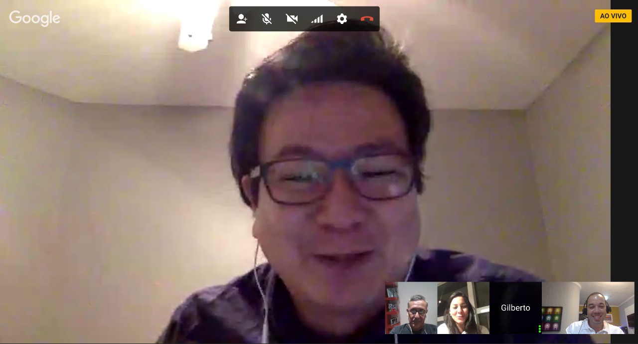Open the bandwidth signal settings
Screen dimensions: 638x344
pos(317,19)
